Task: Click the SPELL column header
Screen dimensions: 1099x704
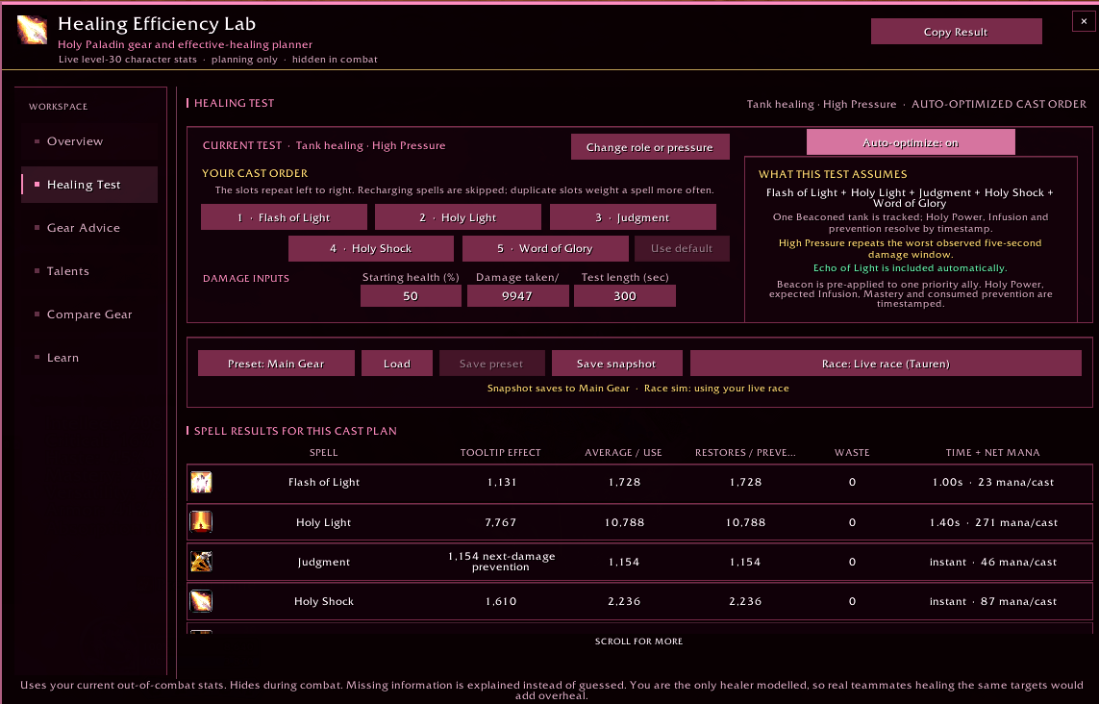Action: 324,452
